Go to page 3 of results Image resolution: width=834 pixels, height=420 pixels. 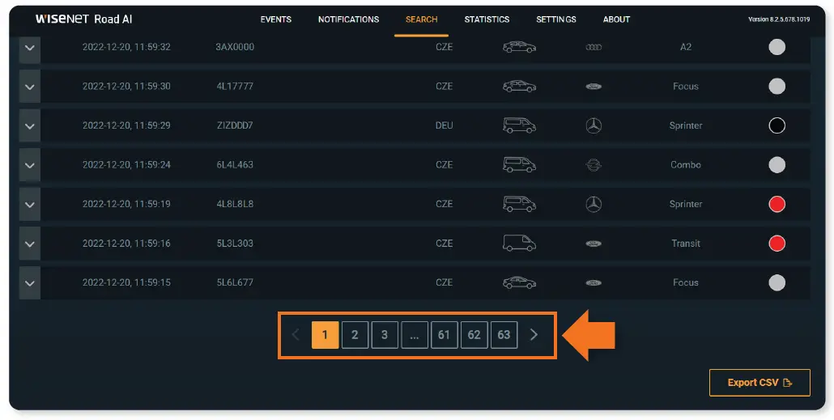385,335
